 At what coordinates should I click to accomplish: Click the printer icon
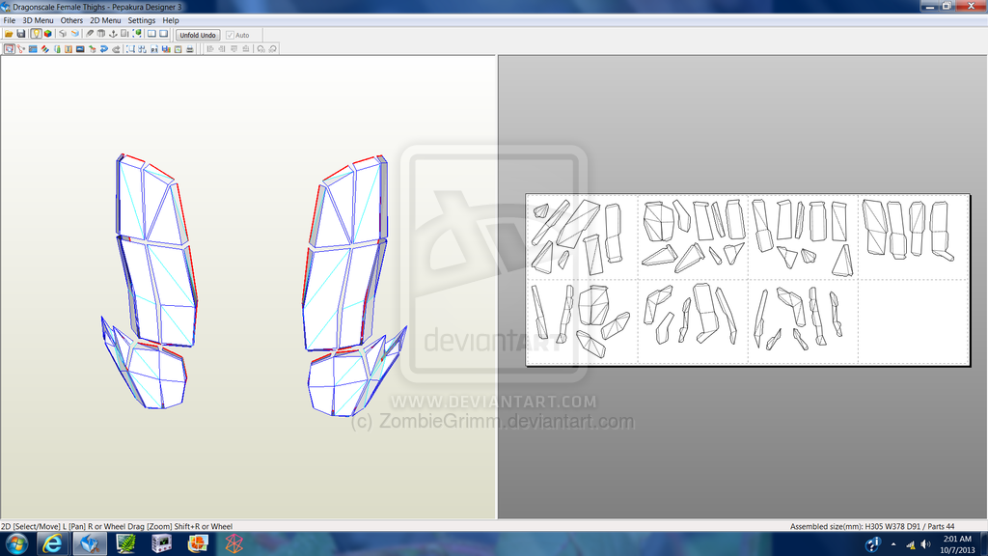[x=190, y=48]
